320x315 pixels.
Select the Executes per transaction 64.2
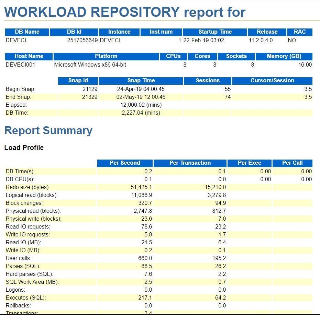tap(220, 298)
